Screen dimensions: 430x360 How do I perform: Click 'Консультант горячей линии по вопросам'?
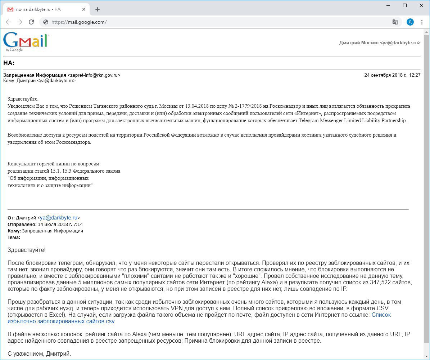pyautogui.click(x=54, y=164)
